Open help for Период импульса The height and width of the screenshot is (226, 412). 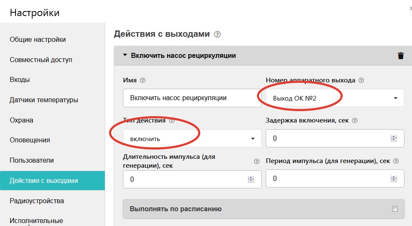click(396, 161)
